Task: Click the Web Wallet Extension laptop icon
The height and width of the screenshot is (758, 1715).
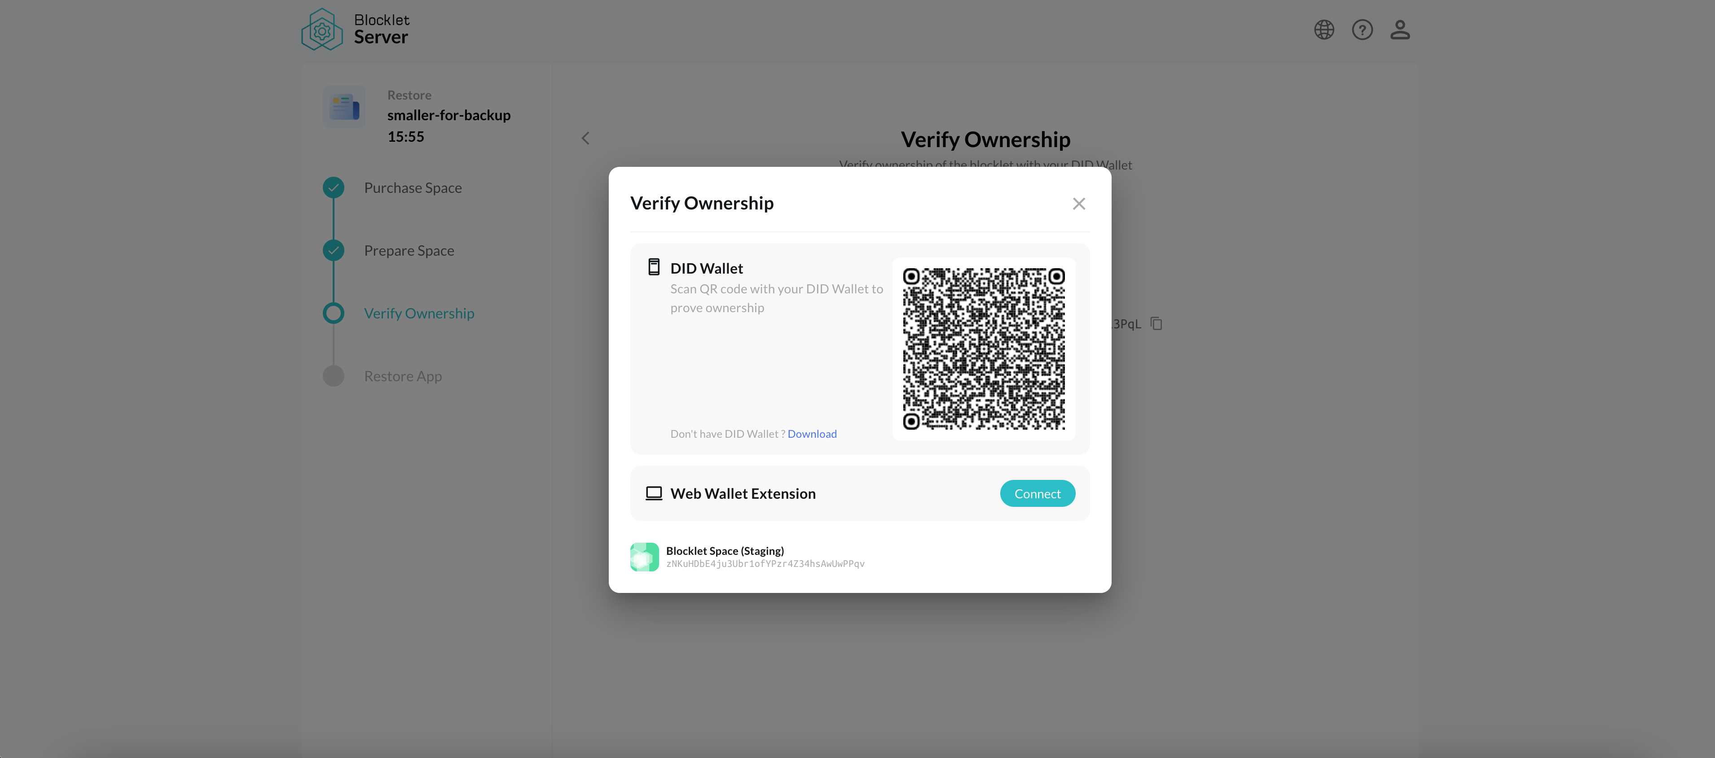Action: pos(654,493)
